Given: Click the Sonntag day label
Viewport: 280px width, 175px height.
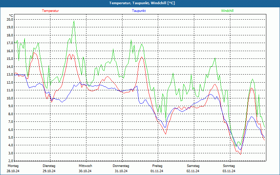Looking at the screenshot, I should click(x=229, y=166).
